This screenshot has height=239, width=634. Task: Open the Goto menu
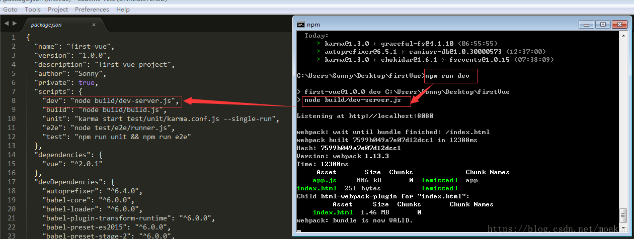coord(10,9)
